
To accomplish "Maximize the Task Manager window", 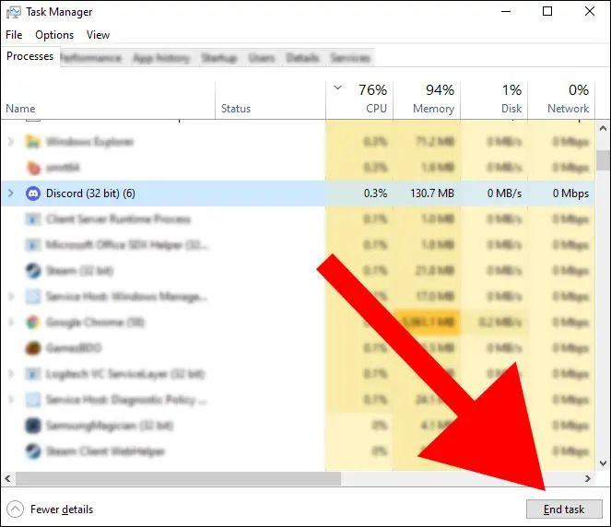I will click(x=547, y=11).
